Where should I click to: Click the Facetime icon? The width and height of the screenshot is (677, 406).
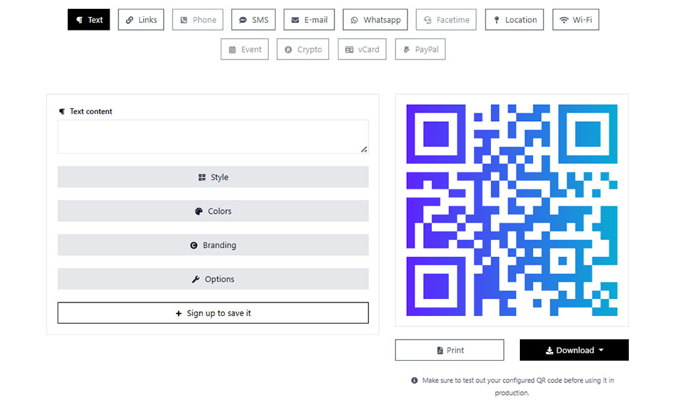point(428,20)
